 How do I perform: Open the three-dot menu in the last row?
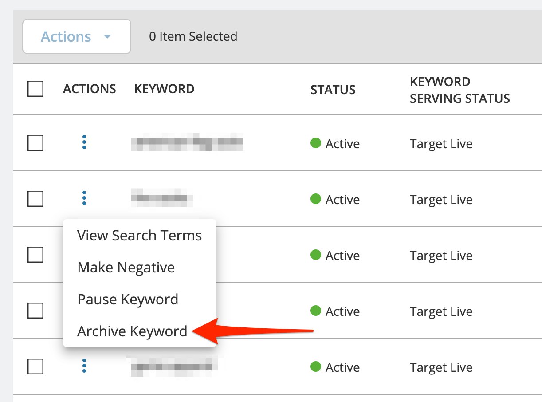[x=84, y=366]
